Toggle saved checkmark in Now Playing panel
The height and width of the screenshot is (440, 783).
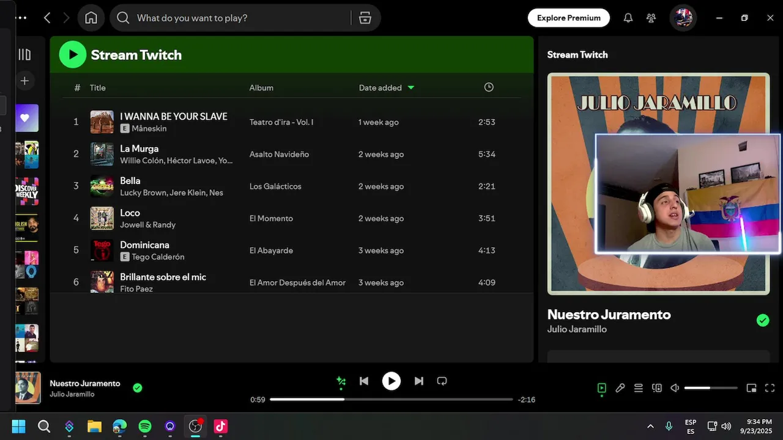click(x=763, y=320)
